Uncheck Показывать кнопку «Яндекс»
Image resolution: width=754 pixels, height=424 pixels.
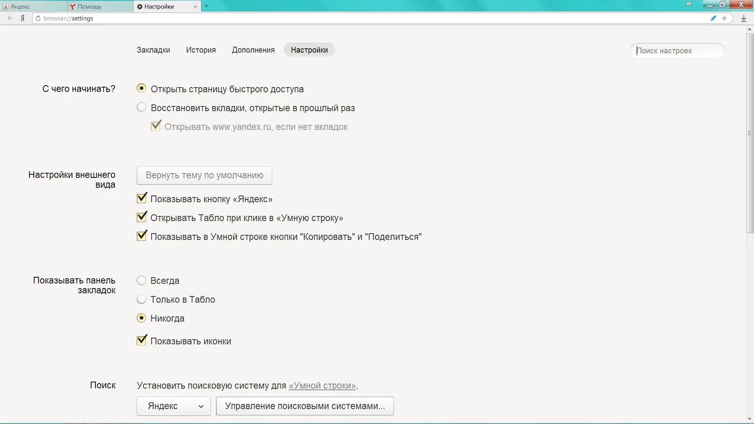142,198
